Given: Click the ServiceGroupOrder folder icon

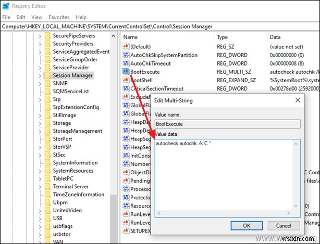Looking at the screenshot, I should [x=47, y=60].
